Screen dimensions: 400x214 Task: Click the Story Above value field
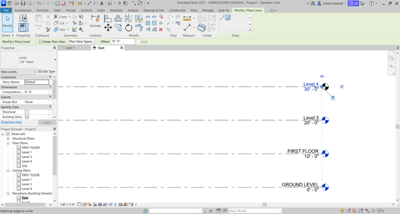pyautogui.click(x=36, y=82)
